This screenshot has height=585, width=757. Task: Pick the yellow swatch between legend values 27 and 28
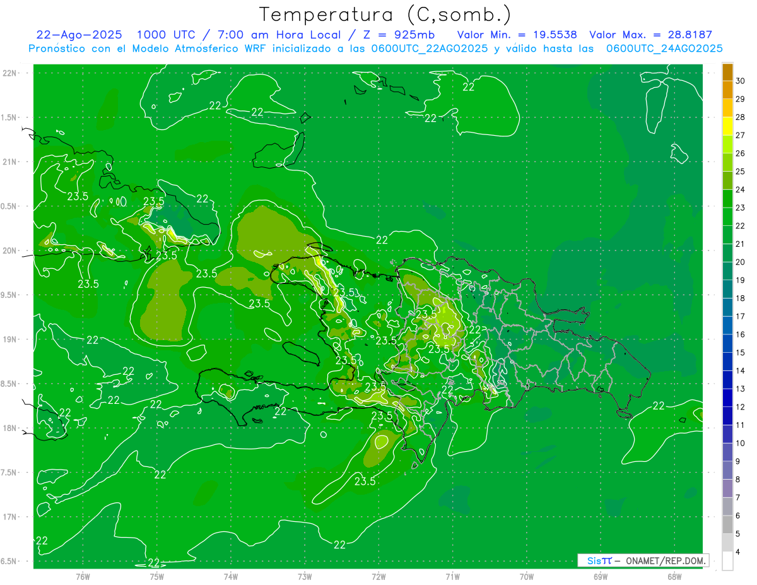pyautogui.click(x=727, y=126)
